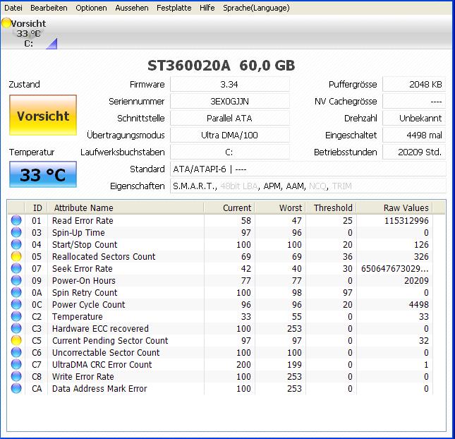455x439 pixels.
Task: Click the blue status icon for Read Error Rate
Action: coord(16,220)
